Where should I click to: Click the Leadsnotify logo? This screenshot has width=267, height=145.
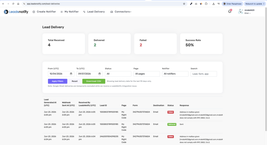pyautogui.click(x=16, y=12)
